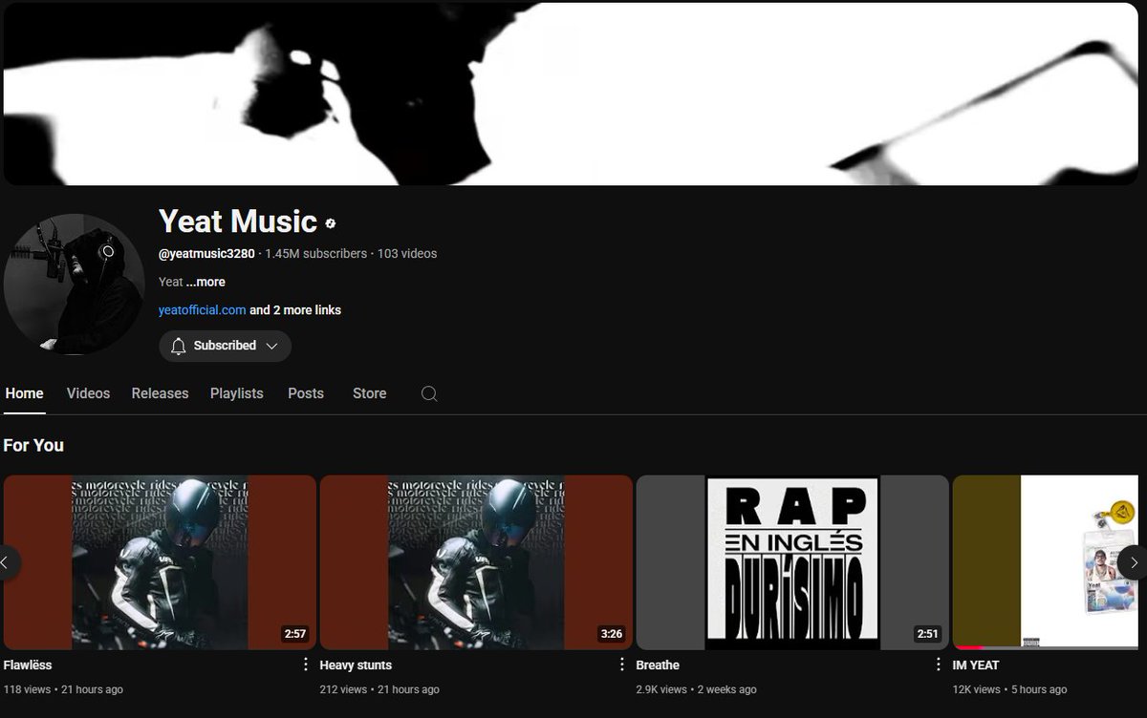This screenshot has height=718, width=1147.
Task: Click the Yeat Music channel avatar
Action: click(75, 284)
